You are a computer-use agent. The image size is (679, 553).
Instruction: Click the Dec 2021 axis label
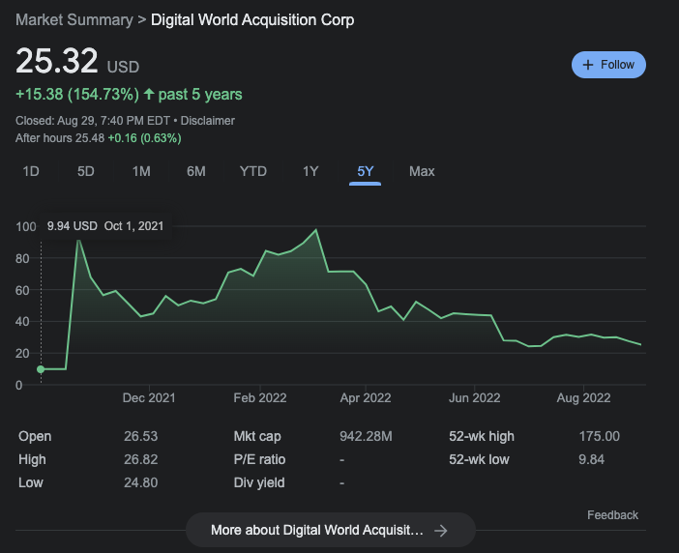click(149, 397)
